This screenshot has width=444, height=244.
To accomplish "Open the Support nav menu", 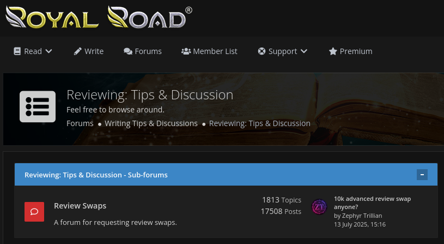I will [283, 51].
